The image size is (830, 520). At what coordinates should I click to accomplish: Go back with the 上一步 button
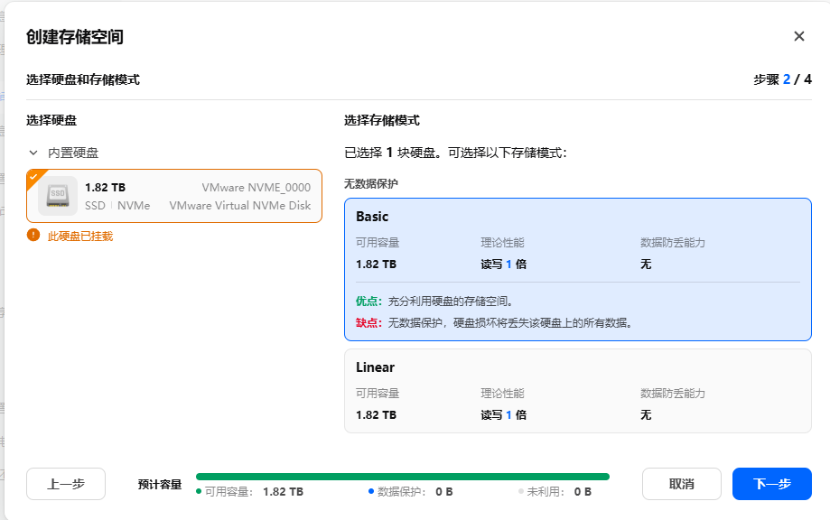click(x=66, y=484)
